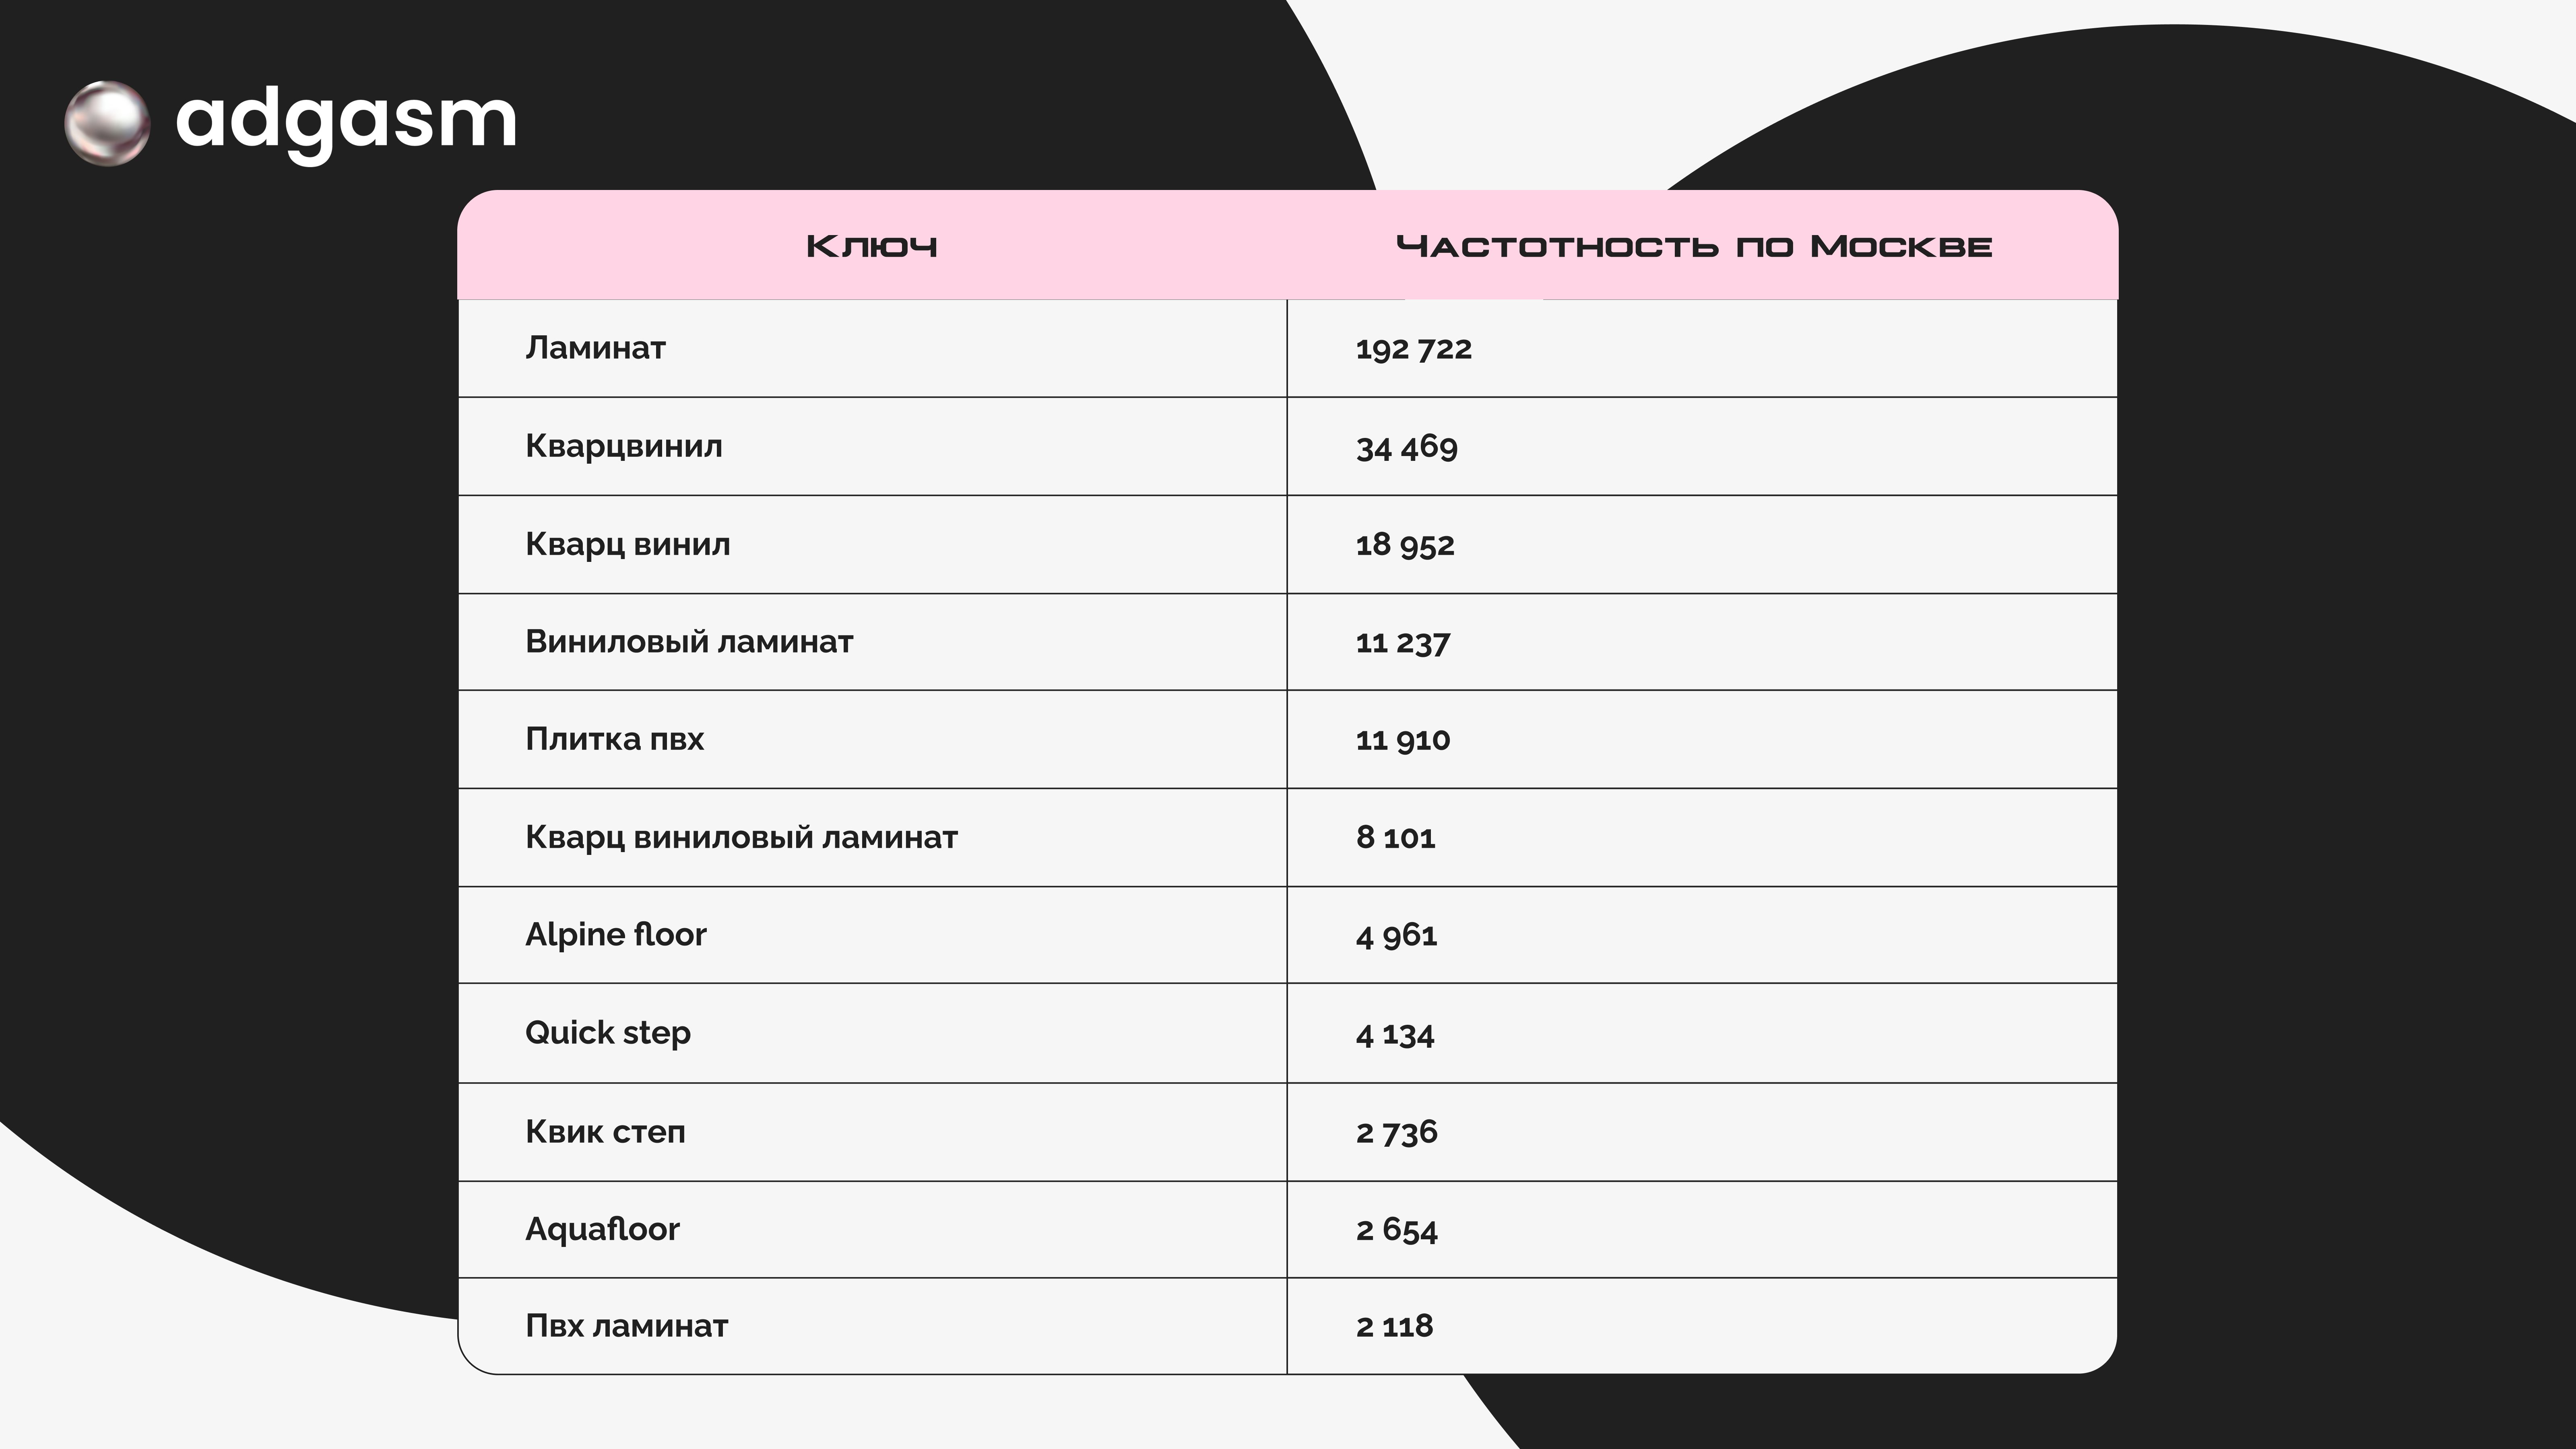The height and width of the screenshot is (1449, 2576).
Task: Select the Виниловый ламинат keyword cell
Action: coord(689,641)
